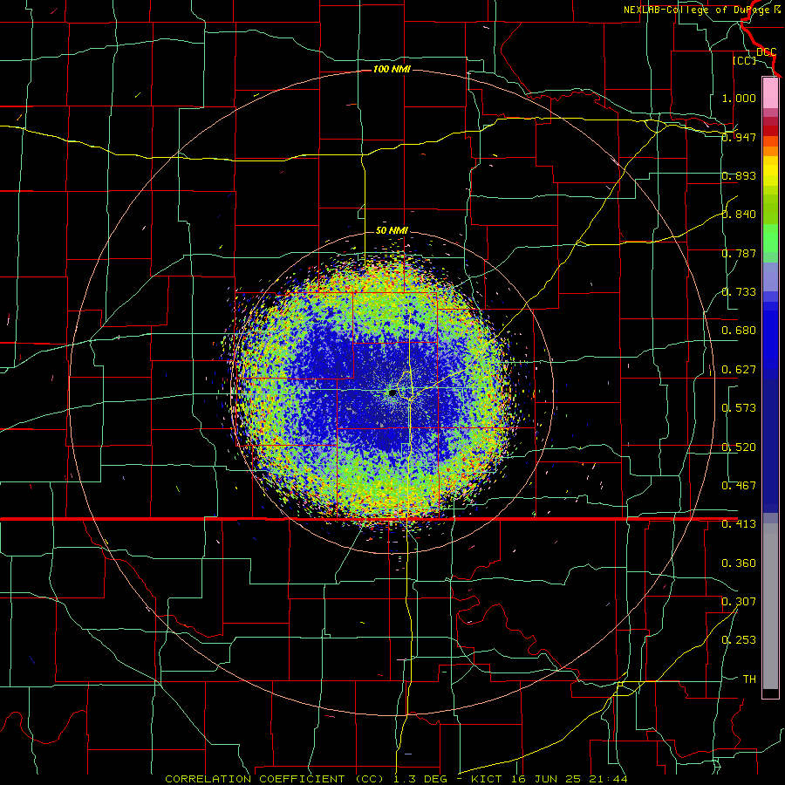This screenshot has height=785, width=785.
Task: Select the 0.413 scale value
Action: coord(739,524)
